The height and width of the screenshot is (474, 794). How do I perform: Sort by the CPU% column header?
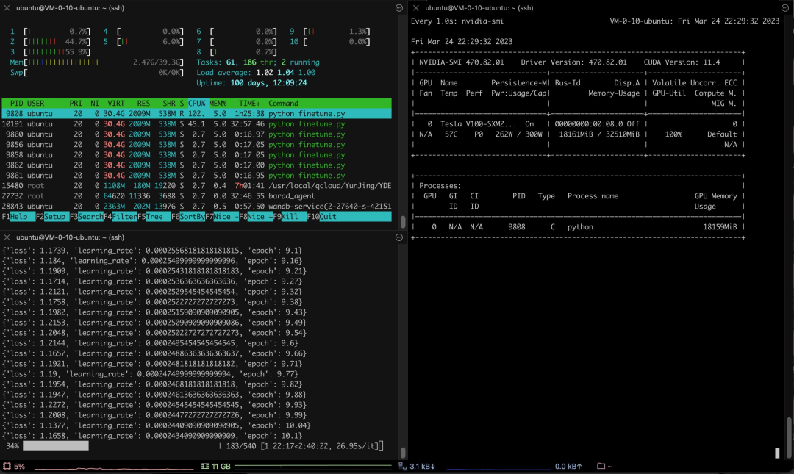click(x=197, y=104)
